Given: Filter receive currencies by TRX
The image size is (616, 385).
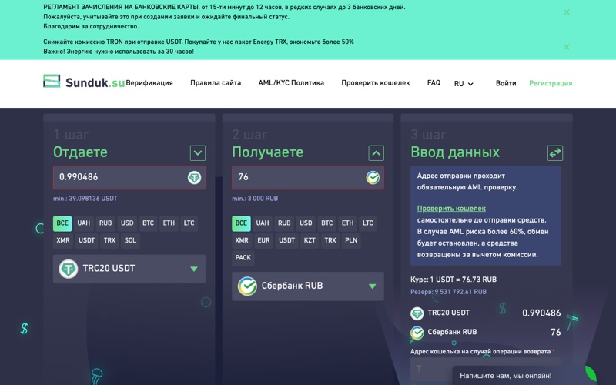Looking at the screenshot, I should tap(330, 240).
